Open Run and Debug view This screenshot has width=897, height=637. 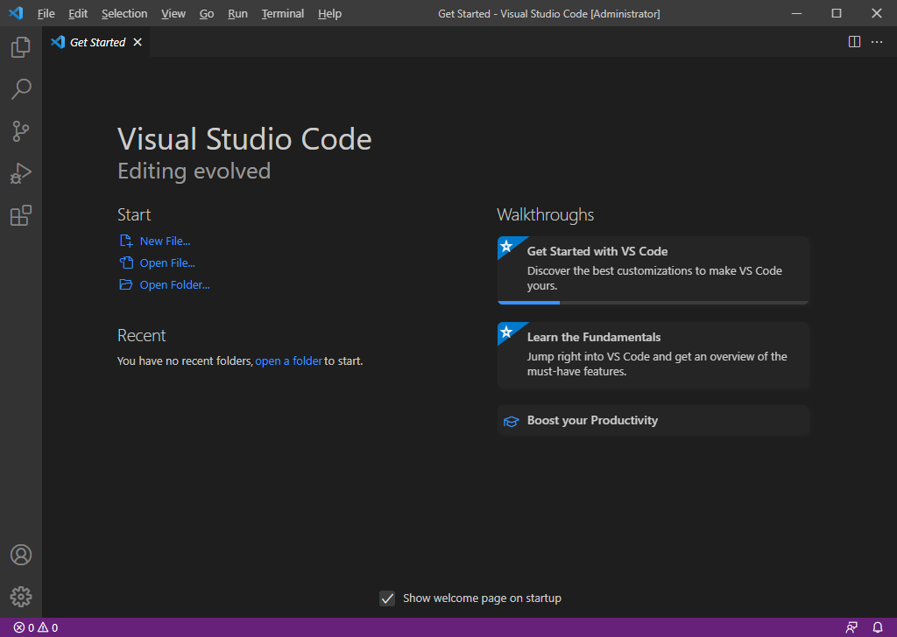coord(21,173)
